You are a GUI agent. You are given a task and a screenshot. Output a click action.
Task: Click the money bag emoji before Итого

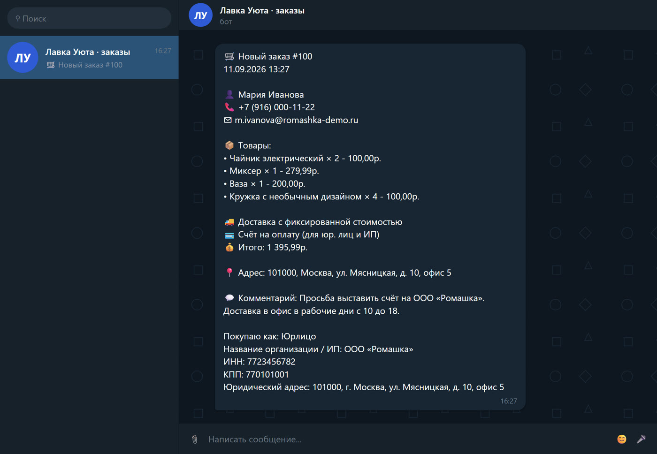(x=229, y=247)
